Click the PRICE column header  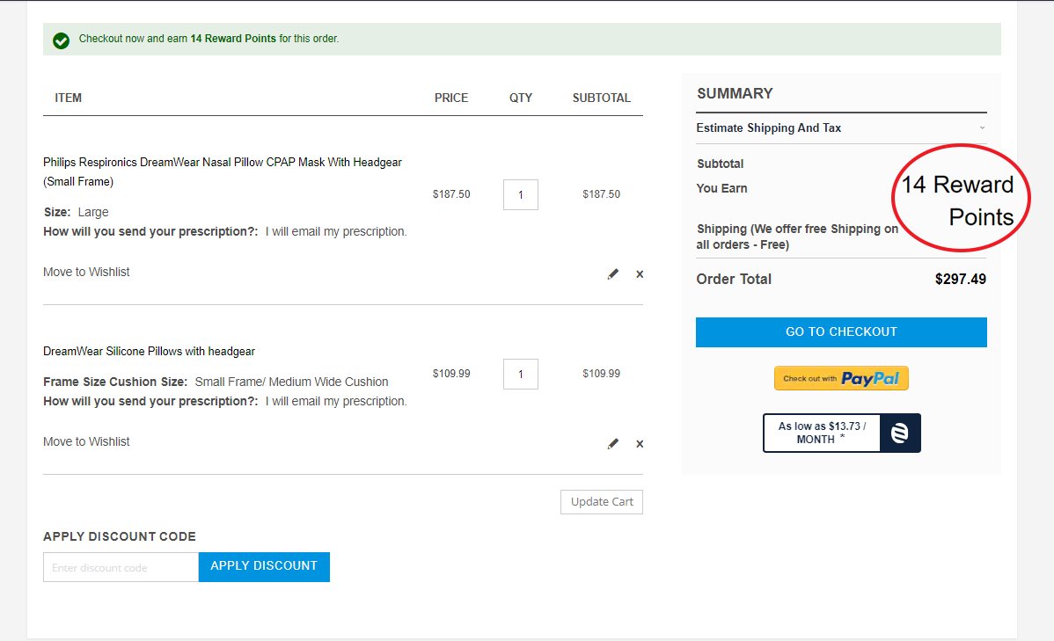pyautogui.click(x=451, y=98)
